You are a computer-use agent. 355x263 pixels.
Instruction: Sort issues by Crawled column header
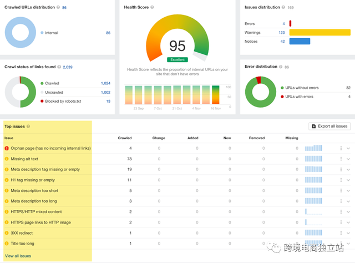[x=125, y=138]
